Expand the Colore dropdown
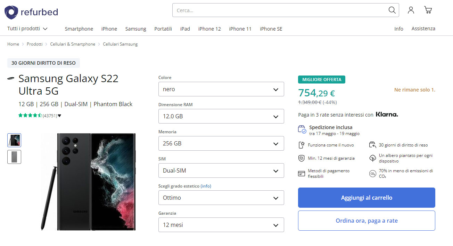This screenshot has width=453, height=246. (221, 89)
